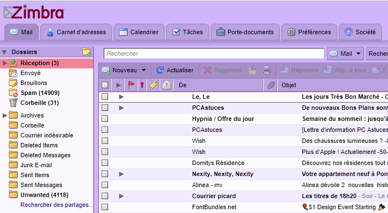Expand the Courrier picard conversation
Screen dimensions: 388x213
coord(121,196)
